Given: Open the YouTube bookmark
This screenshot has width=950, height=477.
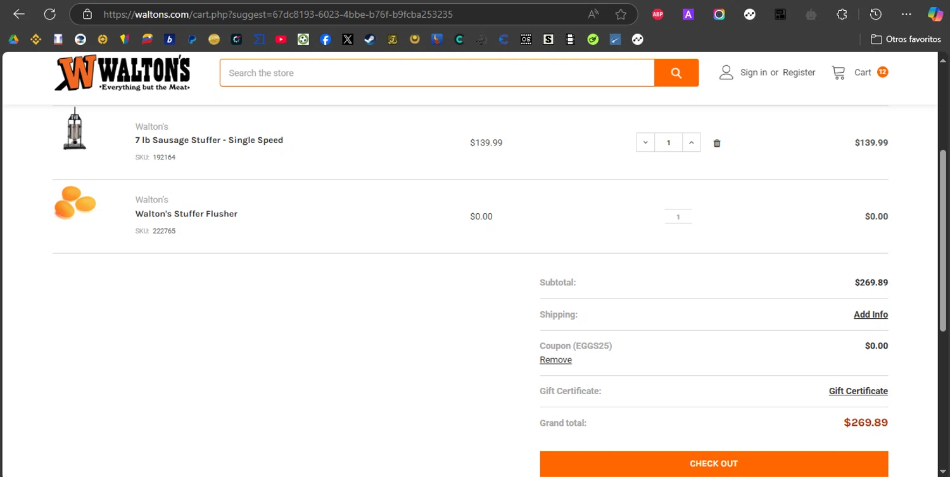Looking at the screenshot, I should coord(281,39).
